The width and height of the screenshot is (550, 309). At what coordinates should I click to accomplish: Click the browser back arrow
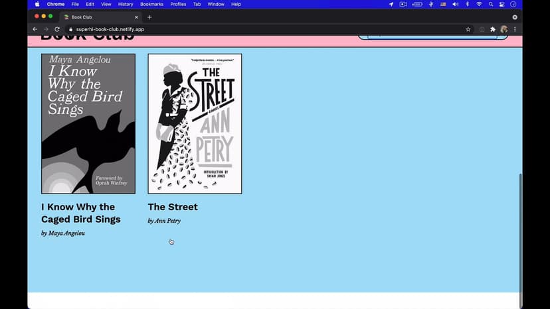tap(35, 29)
